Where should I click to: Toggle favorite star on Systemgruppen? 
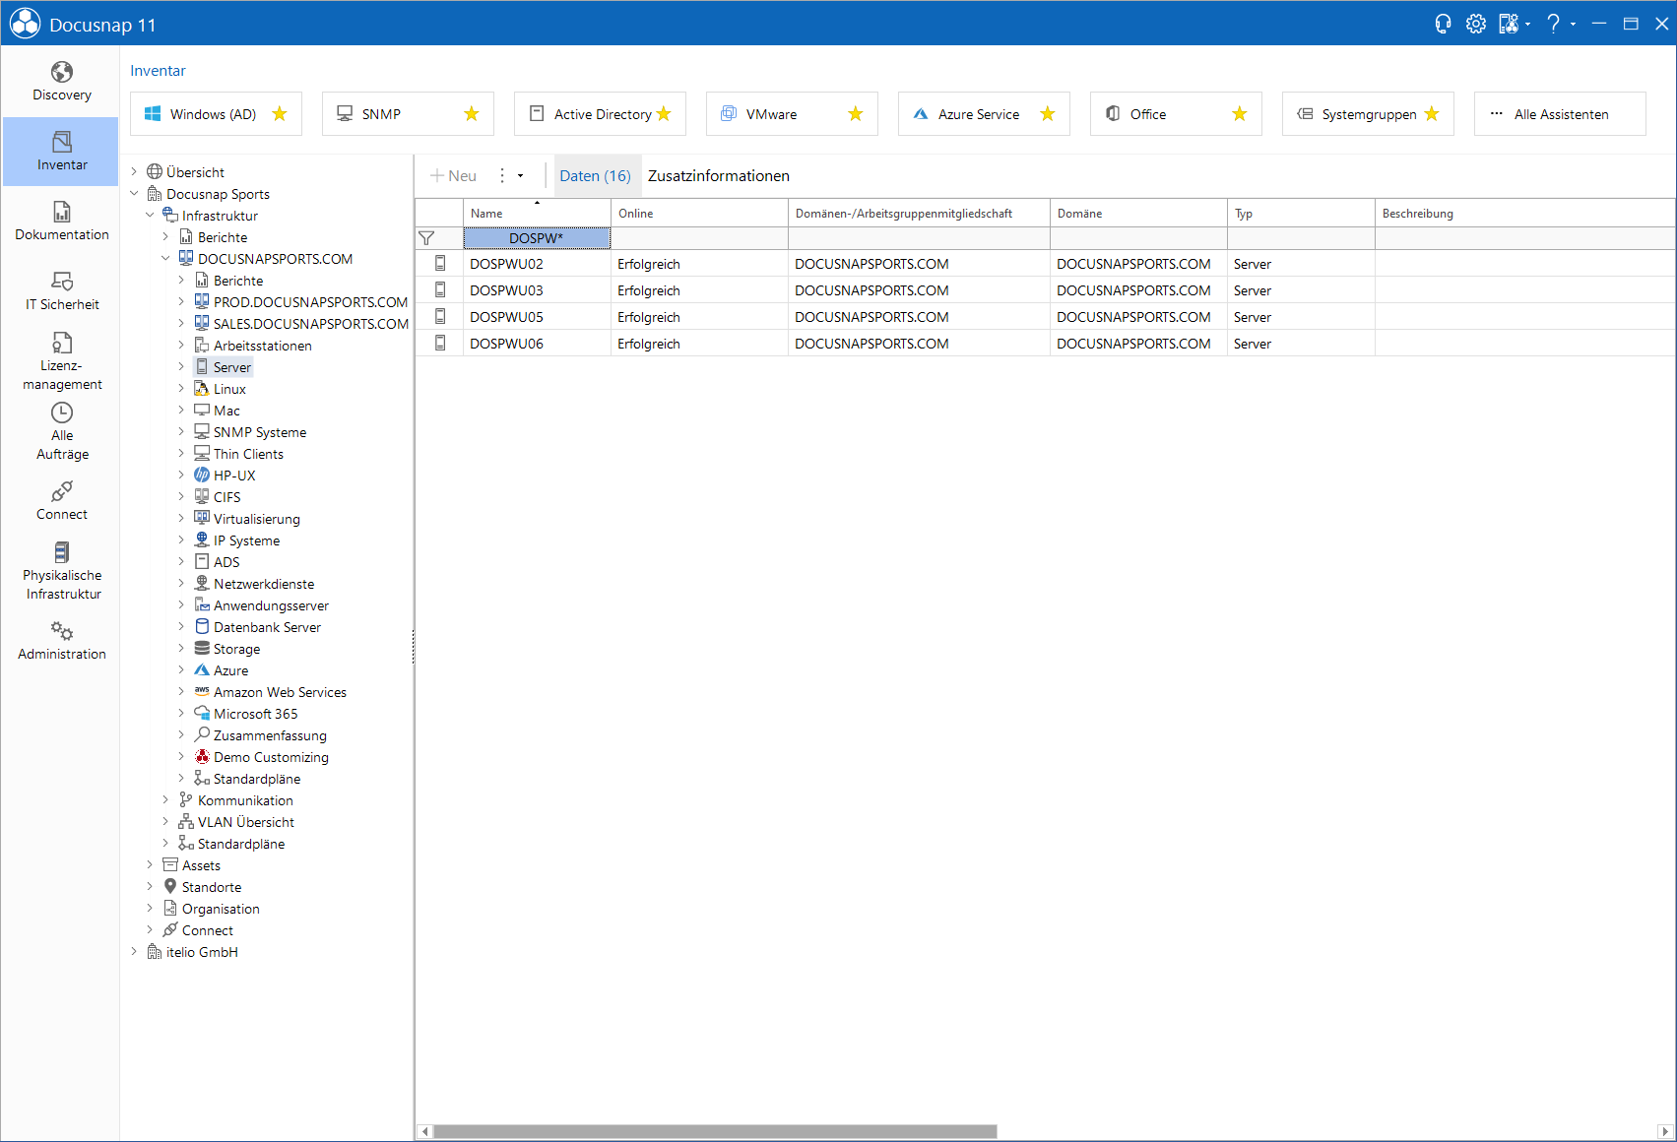click(1432, 114)
